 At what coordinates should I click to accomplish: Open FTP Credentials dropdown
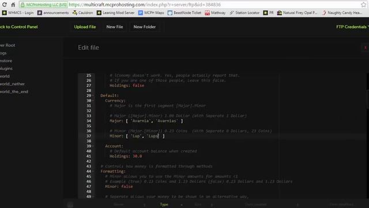tap(352, 27)
